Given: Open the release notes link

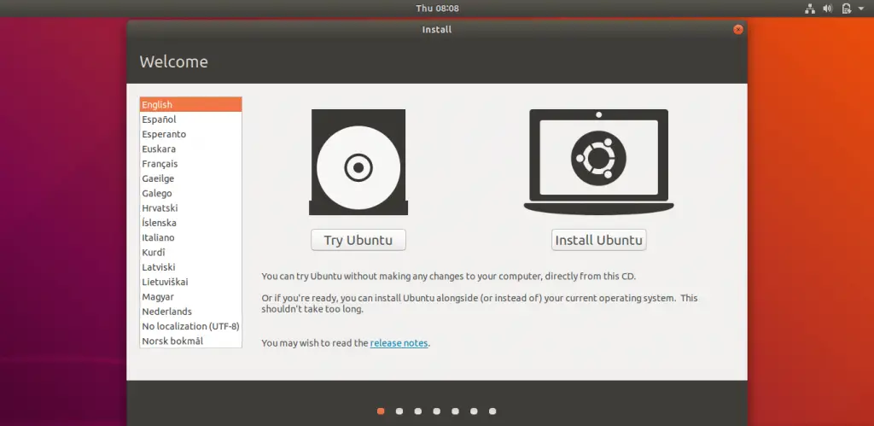Looking at the screenshot, I should pyautogui.click(x=399, y=343).
